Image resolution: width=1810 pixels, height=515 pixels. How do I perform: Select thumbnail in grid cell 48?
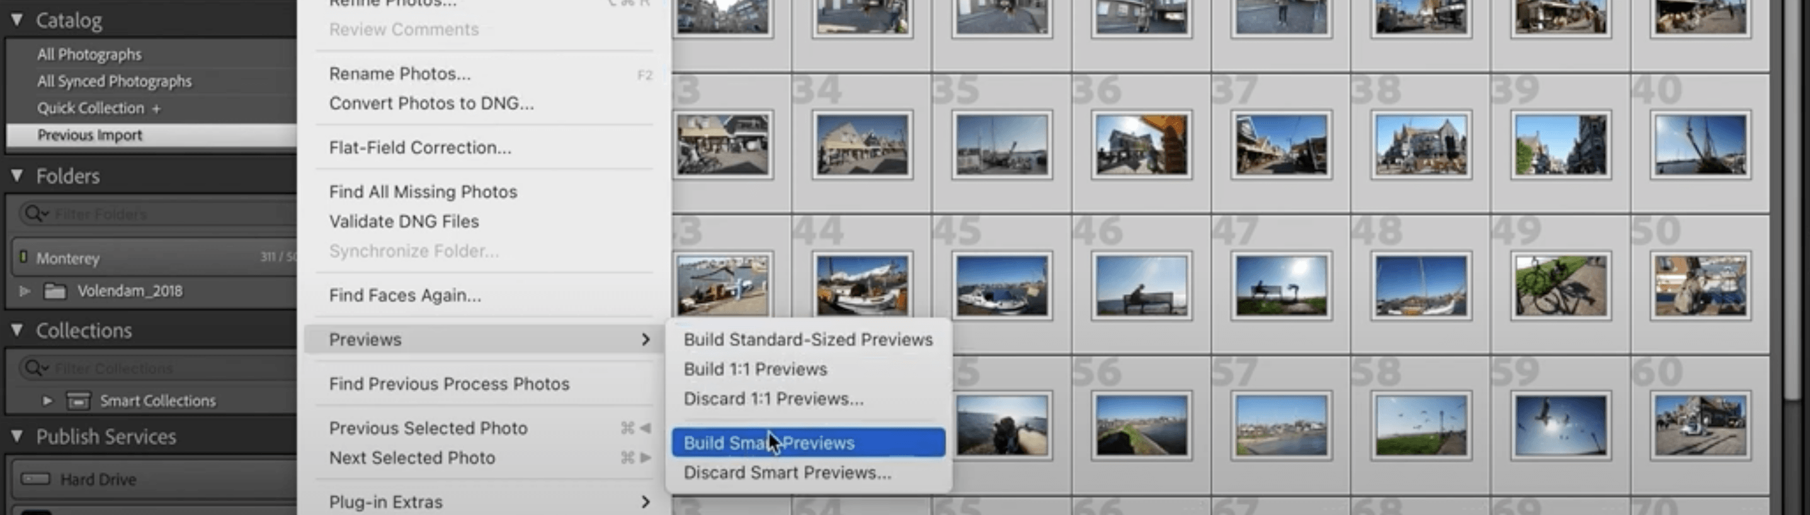(x=1420, y=286)
